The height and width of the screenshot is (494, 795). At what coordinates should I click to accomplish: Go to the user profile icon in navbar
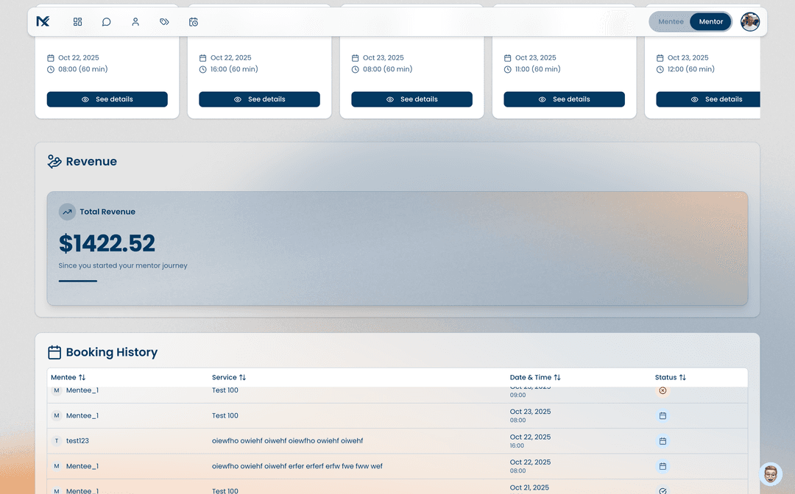click(x=135, y=22)
